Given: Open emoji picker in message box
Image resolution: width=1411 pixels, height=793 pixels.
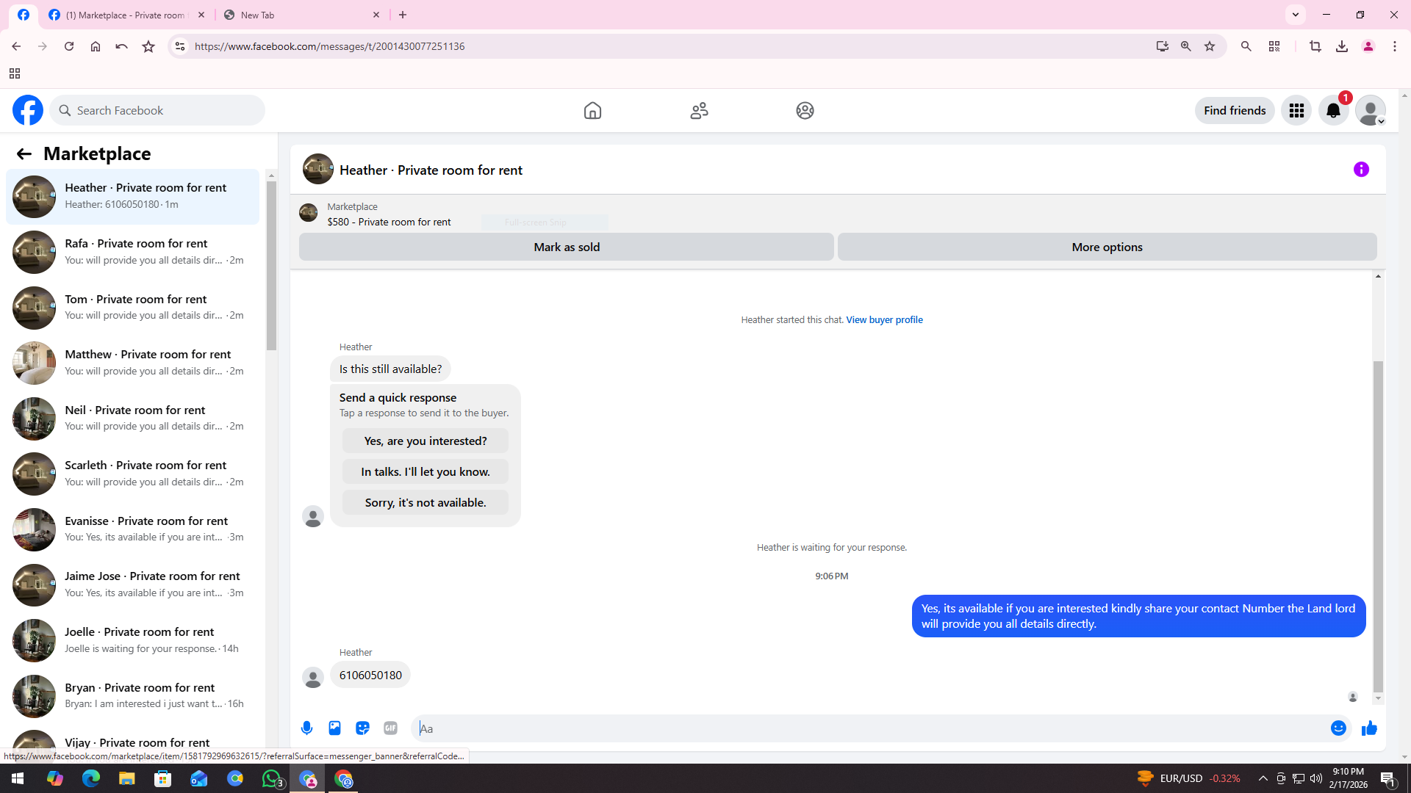Looking at the screenshot, I should coord(1338,728).
